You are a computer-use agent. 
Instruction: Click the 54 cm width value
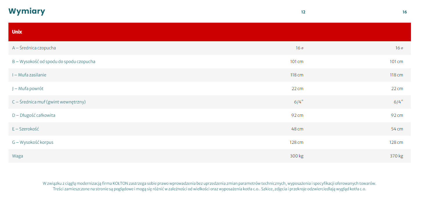pyautogui.click(x=397, y=129)
